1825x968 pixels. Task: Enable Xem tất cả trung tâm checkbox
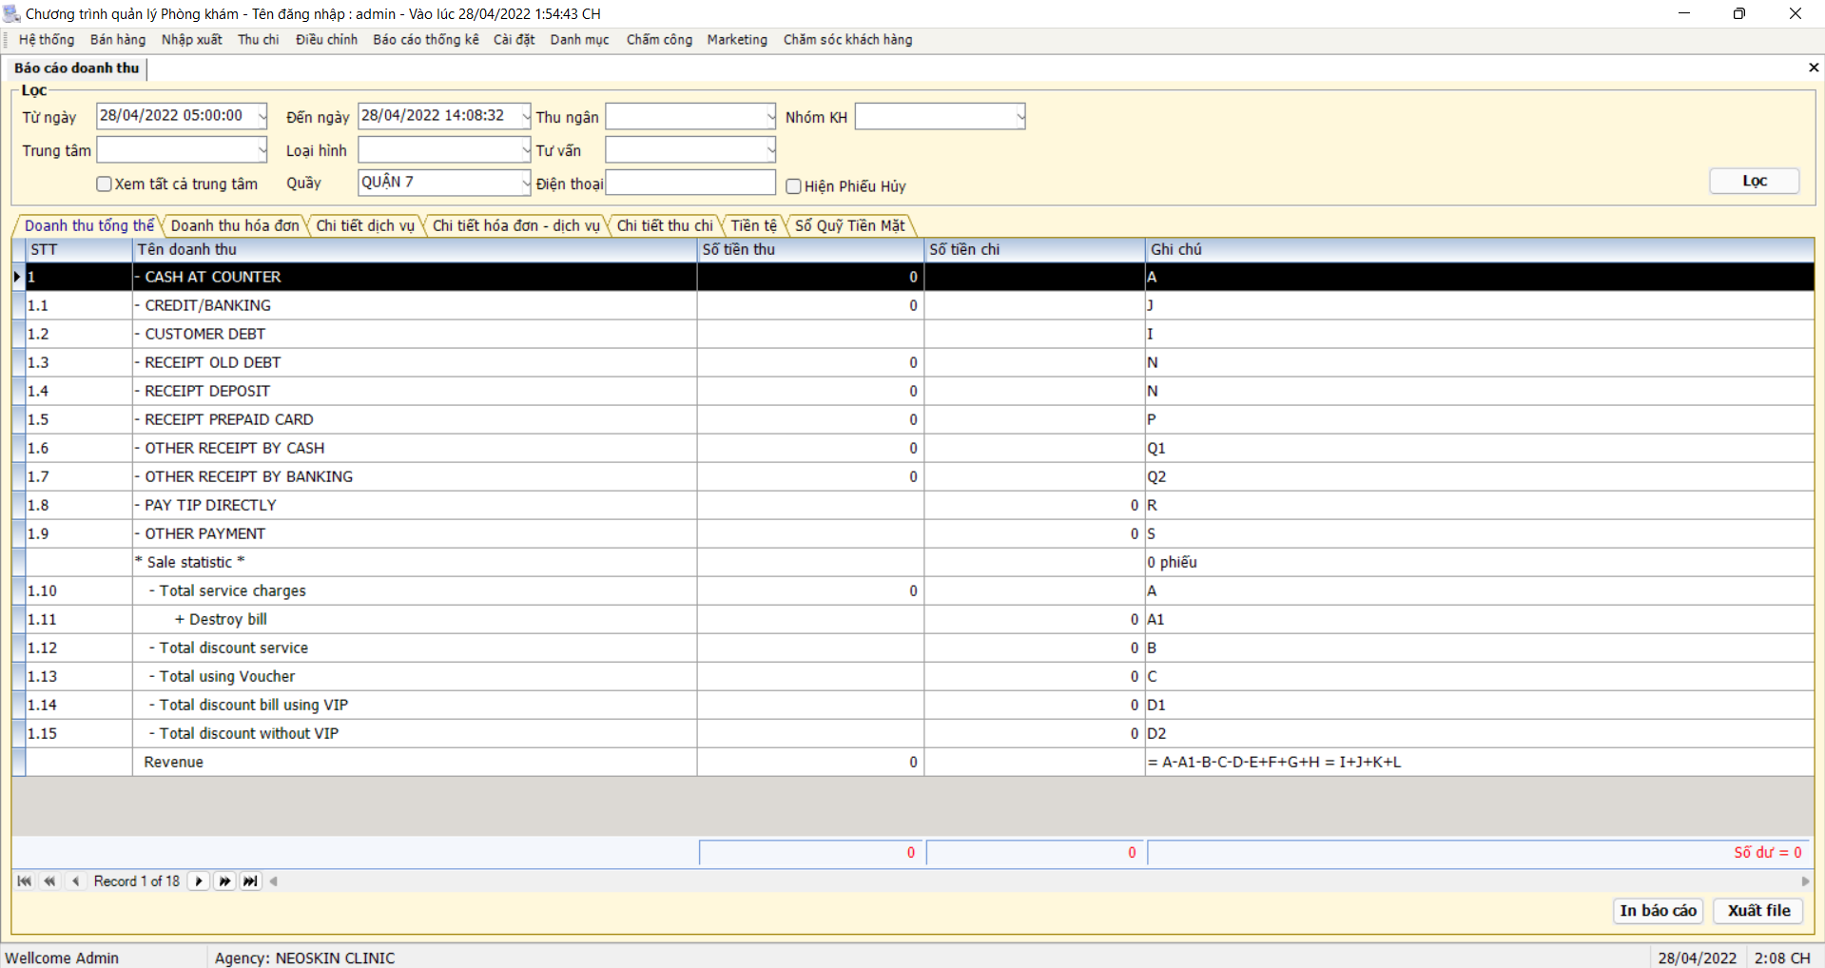105,184
